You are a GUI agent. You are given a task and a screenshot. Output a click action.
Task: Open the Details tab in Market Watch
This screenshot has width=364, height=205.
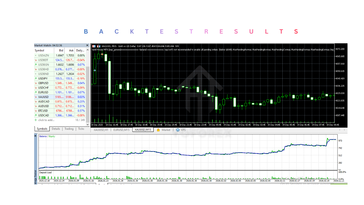[x=56, y=129]
